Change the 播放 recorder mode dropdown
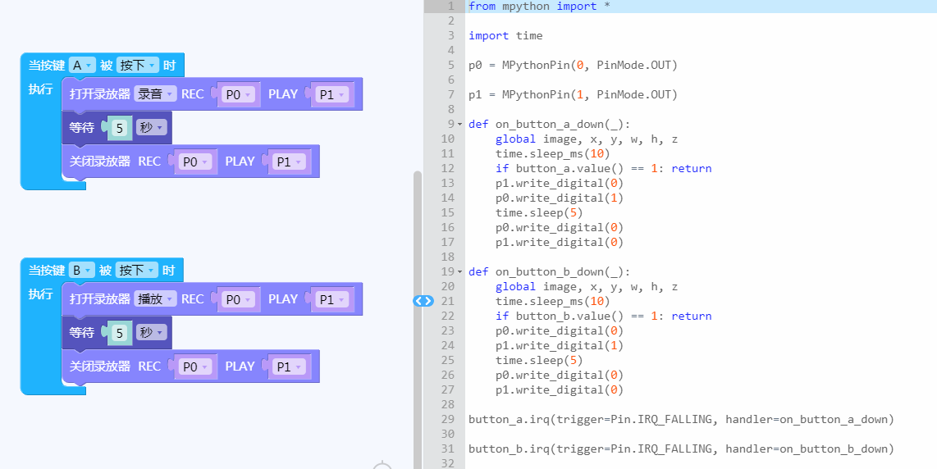Image resolution: width=937 pixels, height=469 pixels. point(155,299)
